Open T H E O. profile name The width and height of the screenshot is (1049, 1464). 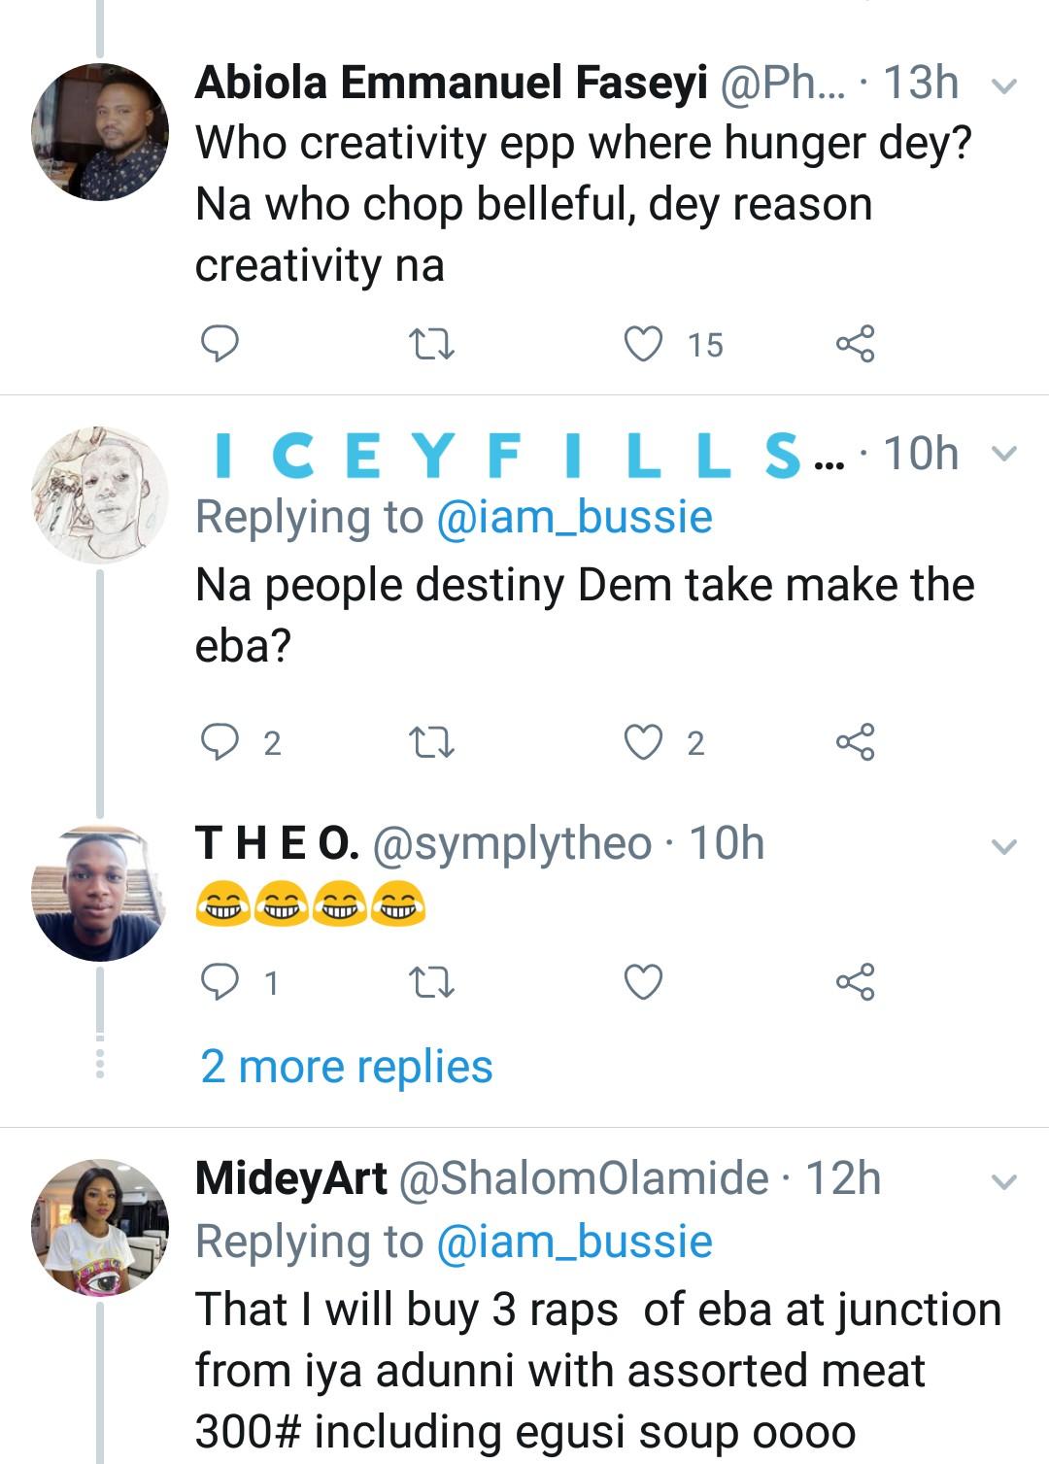pyautogui.click(x=278, y=843)
